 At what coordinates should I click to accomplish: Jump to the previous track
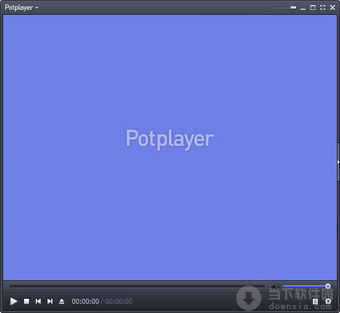click(x=38, y=301)
